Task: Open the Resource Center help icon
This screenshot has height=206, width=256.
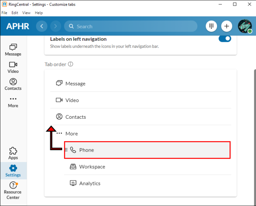Action: (13, 190)
